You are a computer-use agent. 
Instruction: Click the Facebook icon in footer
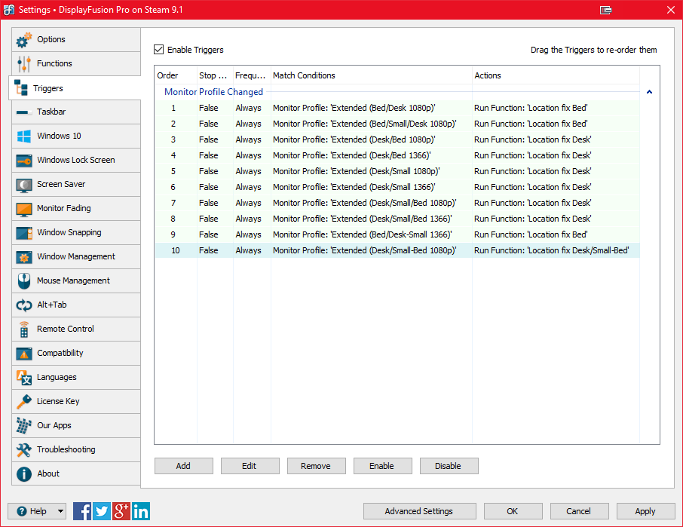click(x=82, y=511)
